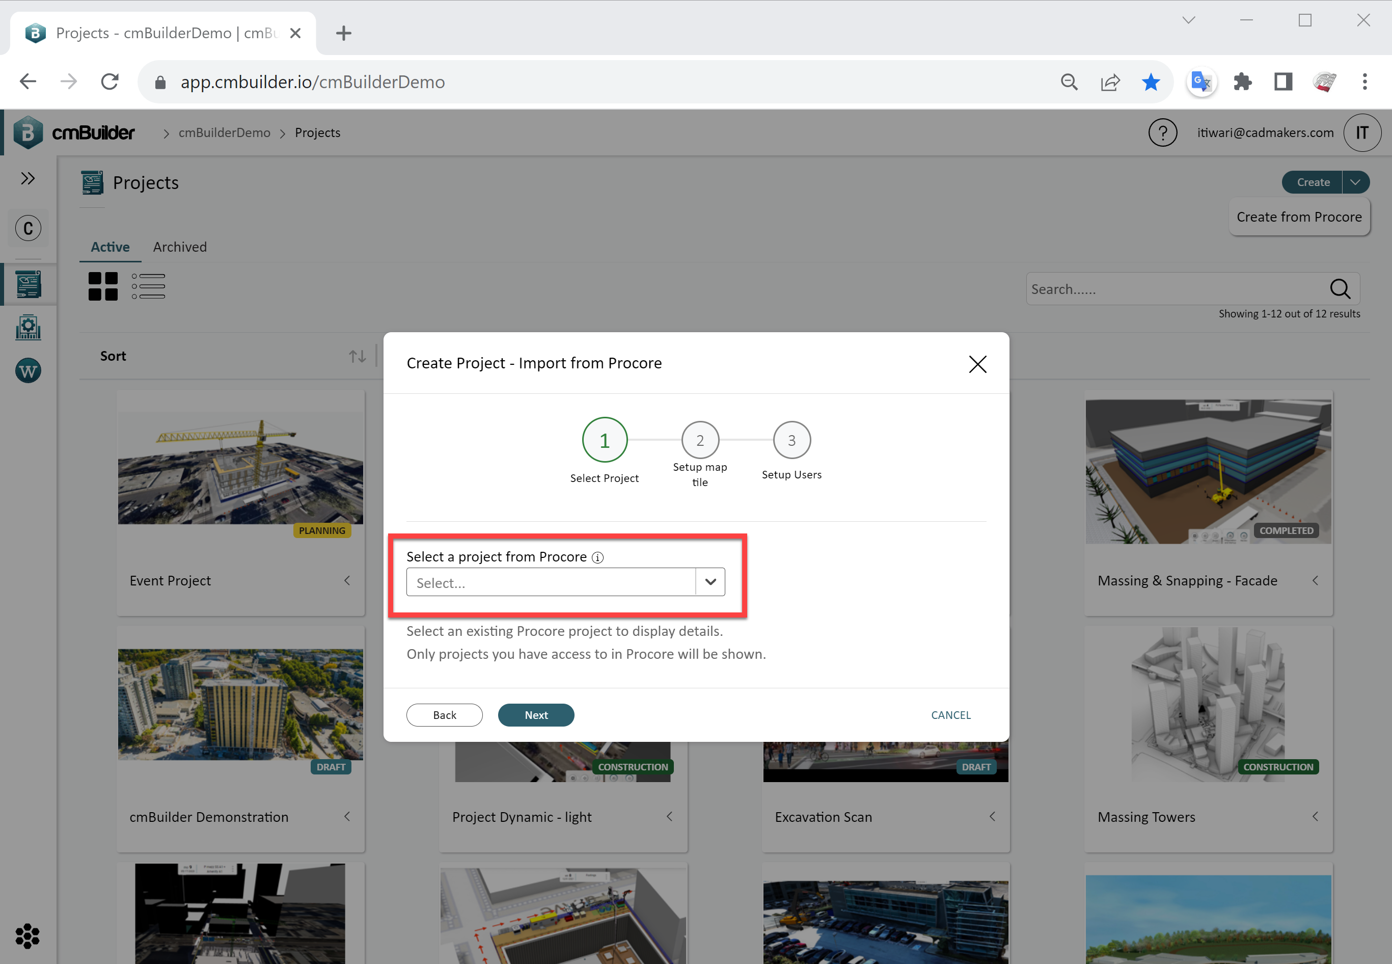Click the Project Dynamic - light title
The height and width of the screenshot is (964, 1392).
pyautogui.click(x=522, y=817)
